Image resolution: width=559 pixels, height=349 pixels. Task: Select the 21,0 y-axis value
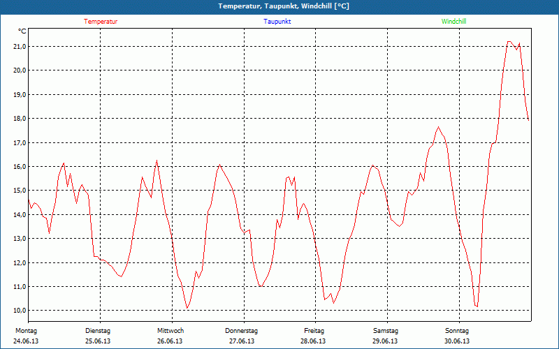[20, 47]
